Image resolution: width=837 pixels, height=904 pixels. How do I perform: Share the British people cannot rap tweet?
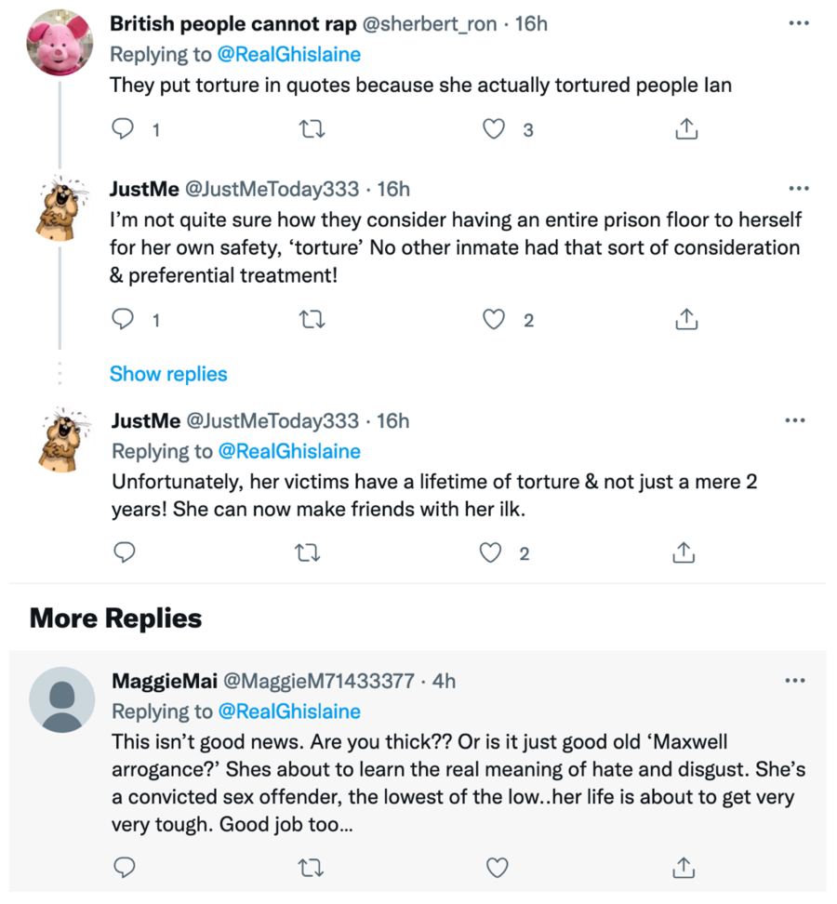pyautogui.click(x=685, y=130)
